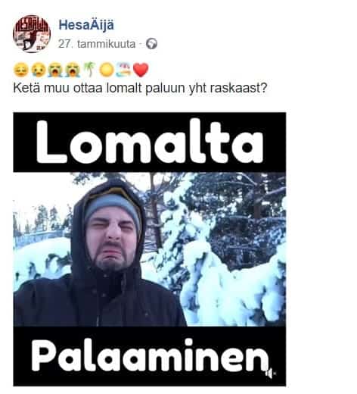Click the Palaaminen caption text in video

point(150,355)
